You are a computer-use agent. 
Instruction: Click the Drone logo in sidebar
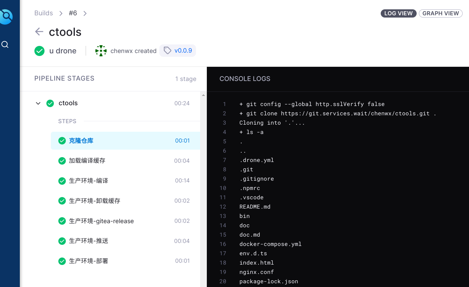click(x=6, y=16)
